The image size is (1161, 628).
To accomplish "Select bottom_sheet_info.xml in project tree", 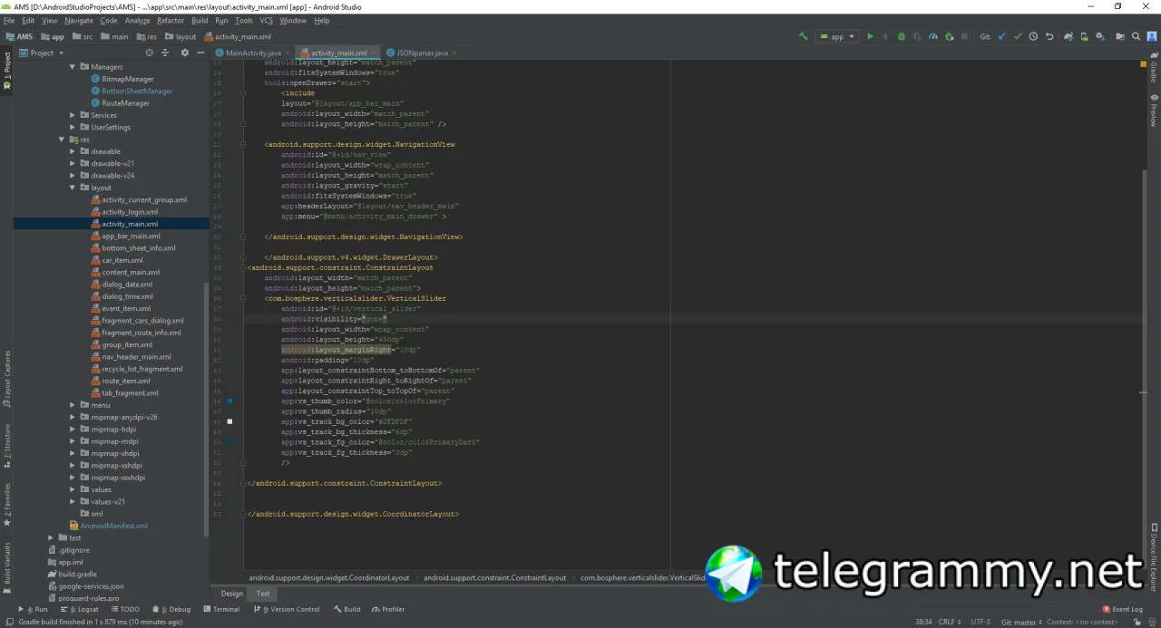I will (x=138, y=248).
